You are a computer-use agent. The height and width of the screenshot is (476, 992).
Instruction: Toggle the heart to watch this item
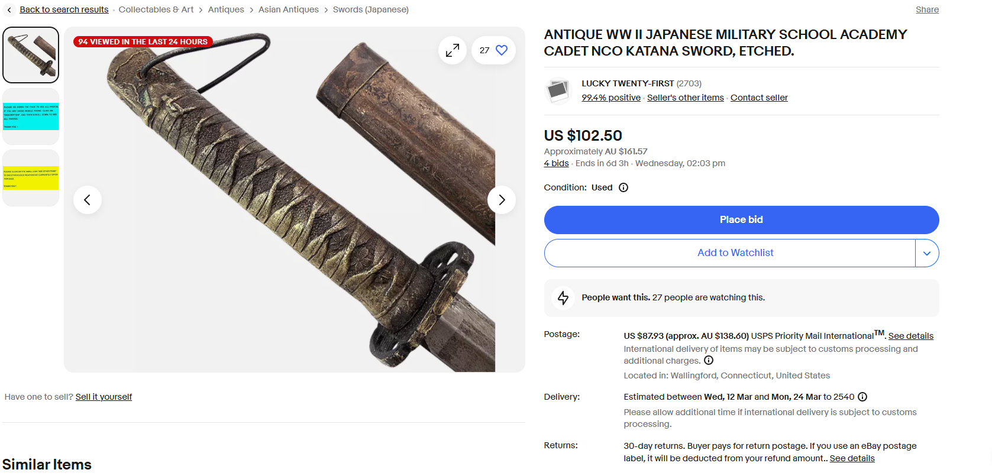point(502,51)
